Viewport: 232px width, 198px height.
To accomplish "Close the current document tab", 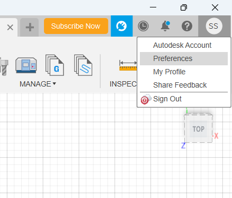I will click(10, 28).
